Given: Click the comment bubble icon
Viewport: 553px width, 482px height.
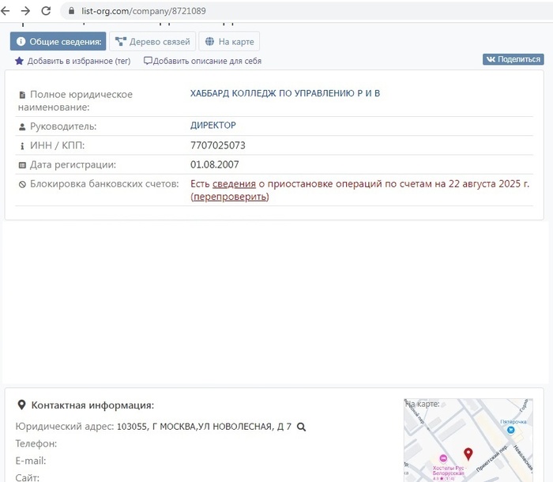Looking at the screenshot, I should pyautogui.click(x=148, y=61).
